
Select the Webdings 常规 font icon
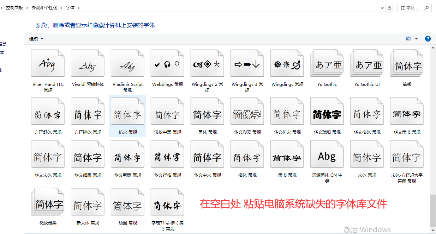tap(168, 63)
